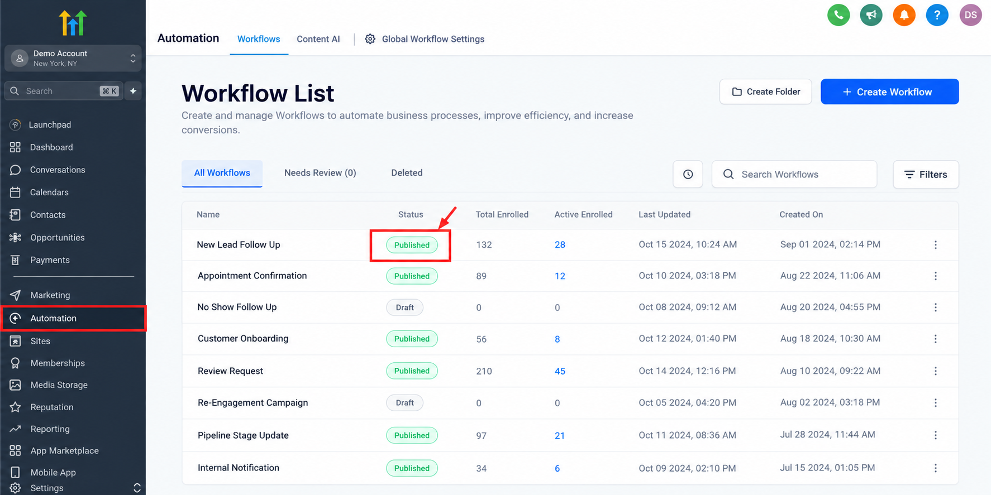Click active enrolled count 45 for Review Request
This screenshot has width=991, height=495.
(x=560, y=372)
